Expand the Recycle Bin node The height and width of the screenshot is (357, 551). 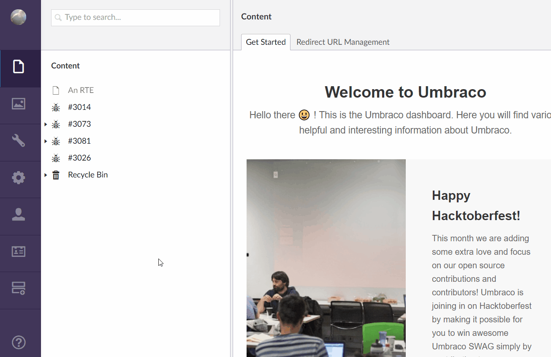pyautogui.click(x=46, y=175)
